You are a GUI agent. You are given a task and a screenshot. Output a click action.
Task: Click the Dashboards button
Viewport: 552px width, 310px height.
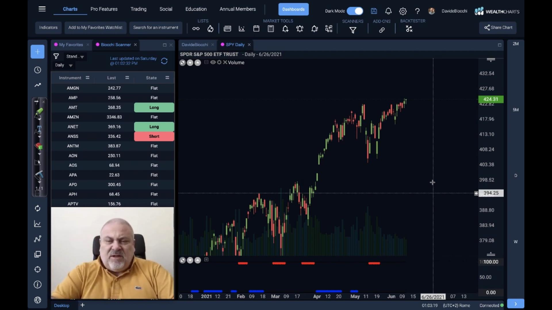coord(294,9)
